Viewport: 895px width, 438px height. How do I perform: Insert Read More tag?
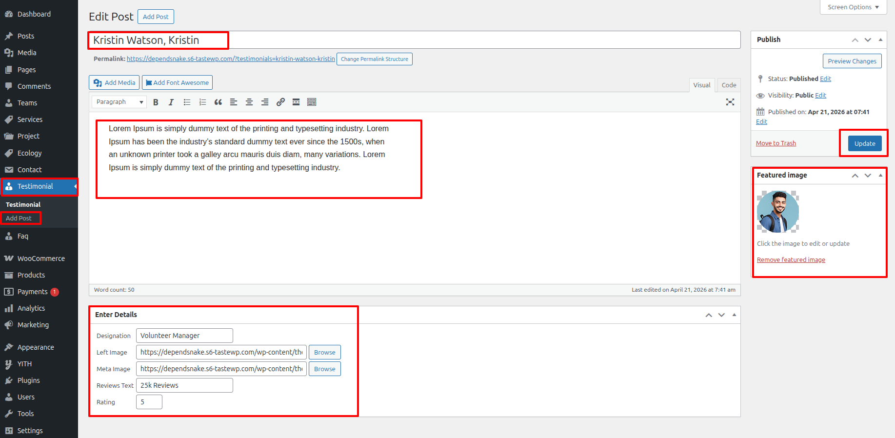click(x=296, y=102)
